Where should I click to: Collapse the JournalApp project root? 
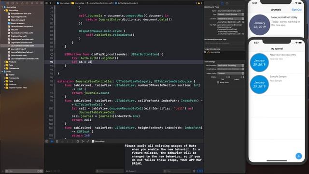2,7
